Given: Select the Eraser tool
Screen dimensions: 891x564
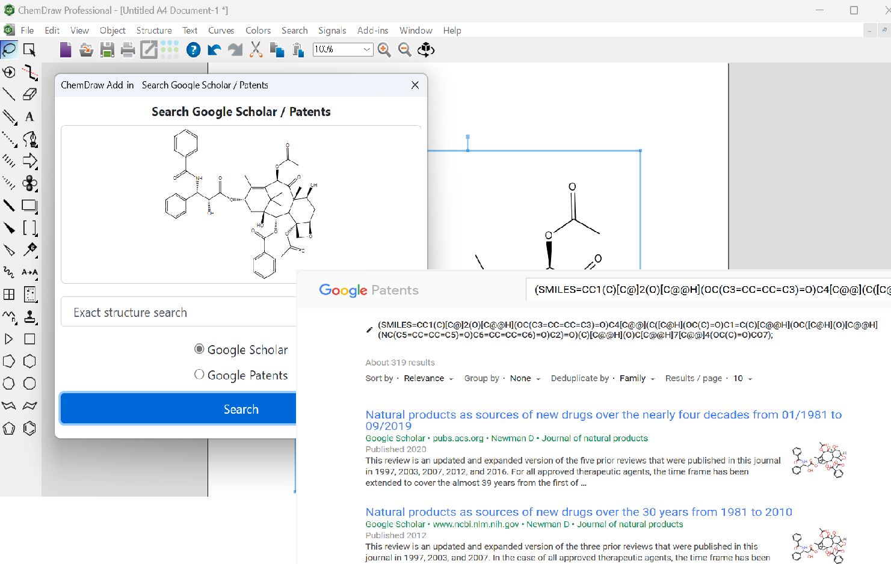Looking at the screenshot, I should 29,94.
